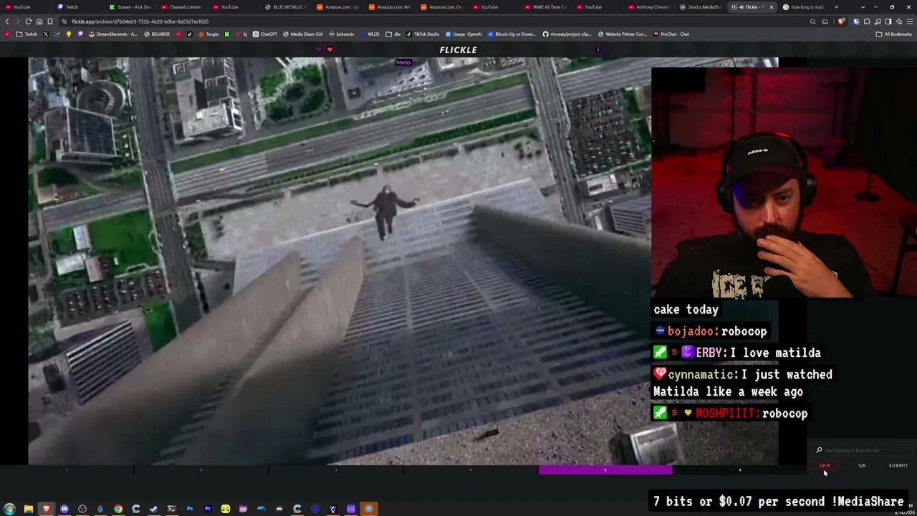Open the Media Share GUI bookmark
This screenshot has width=917, height=516.
(x=302, y=34)
